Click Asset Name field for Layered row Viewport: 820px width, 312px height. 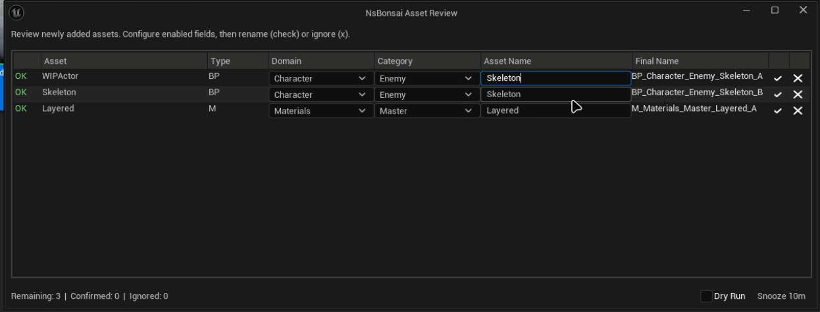click(x=555, y=111)
